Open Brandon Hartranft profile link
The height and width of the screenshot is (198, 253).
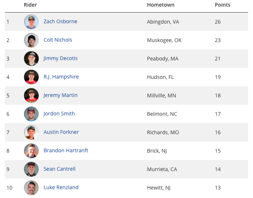tap(66, 150)
